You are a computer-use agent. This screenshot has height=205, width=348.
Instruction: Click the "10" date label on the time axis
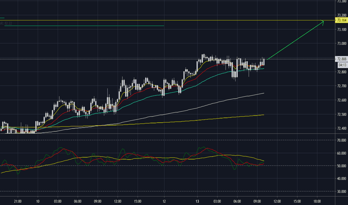(37, 201)
